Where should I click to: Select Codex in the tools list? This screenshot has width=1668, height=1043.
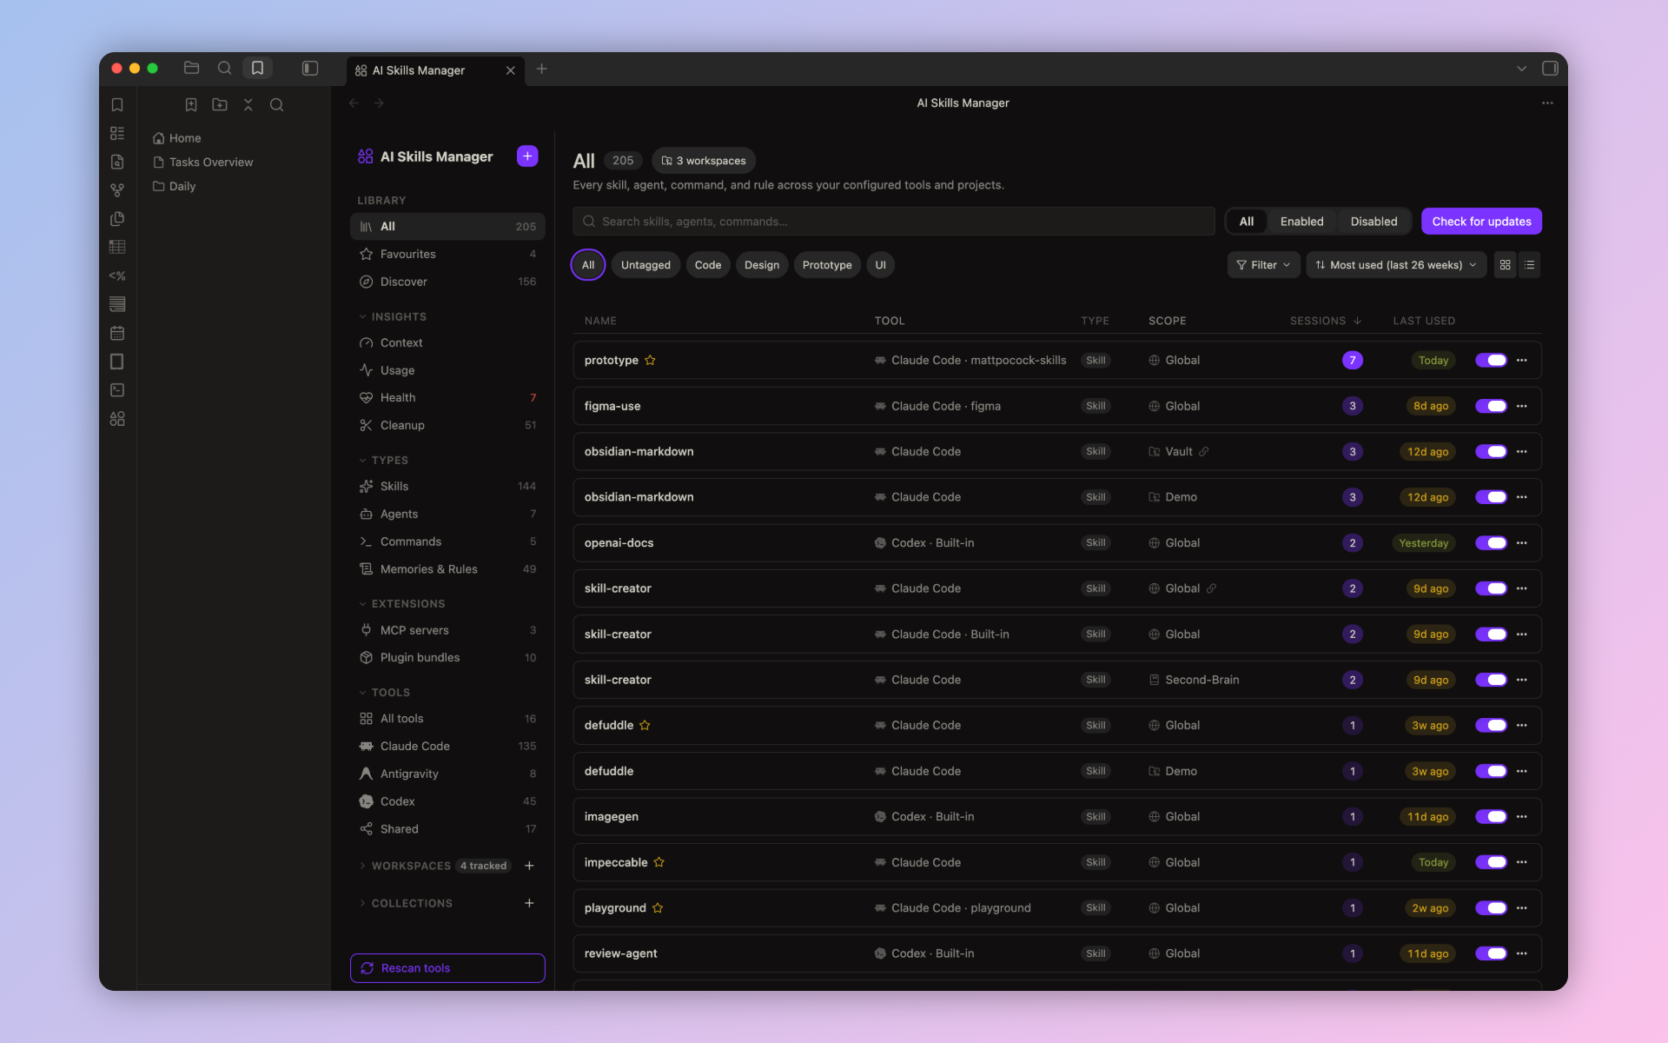click(447, 801)
